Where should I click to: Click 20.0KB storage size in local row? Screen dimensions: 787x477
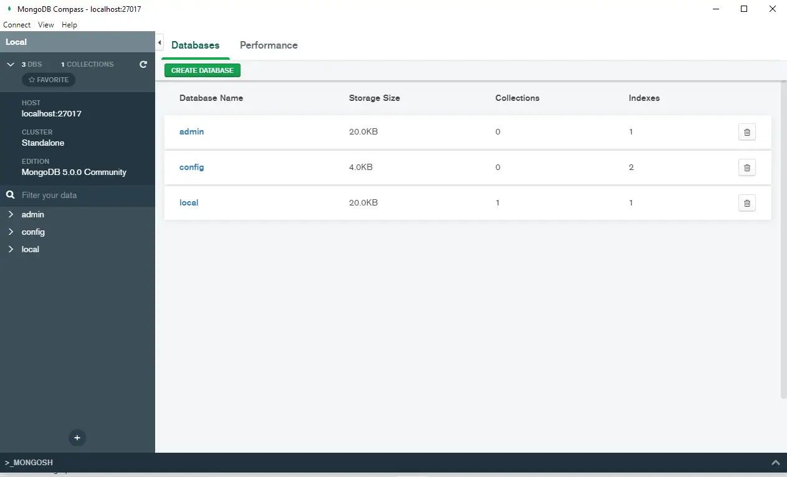tap(363, 203)
